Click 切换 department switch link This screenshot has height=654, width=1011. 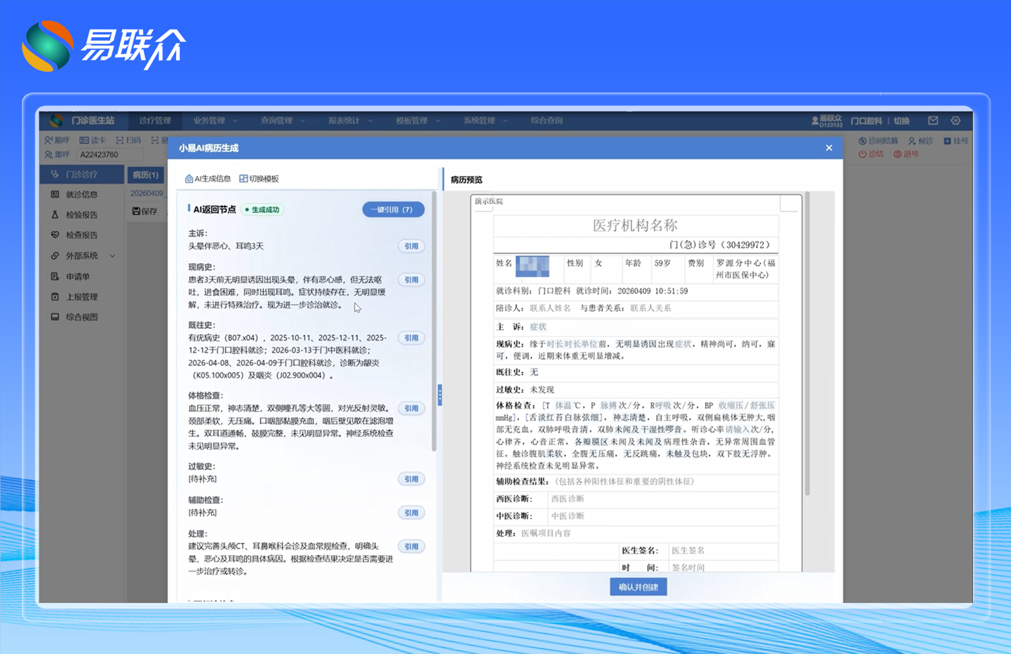coord(902,121)
